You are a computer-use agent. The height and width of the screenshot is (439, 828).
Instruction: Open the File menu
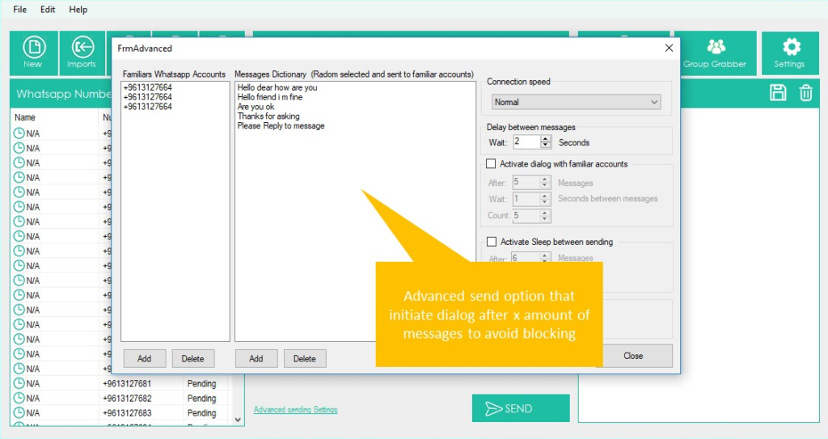(20, 10)
